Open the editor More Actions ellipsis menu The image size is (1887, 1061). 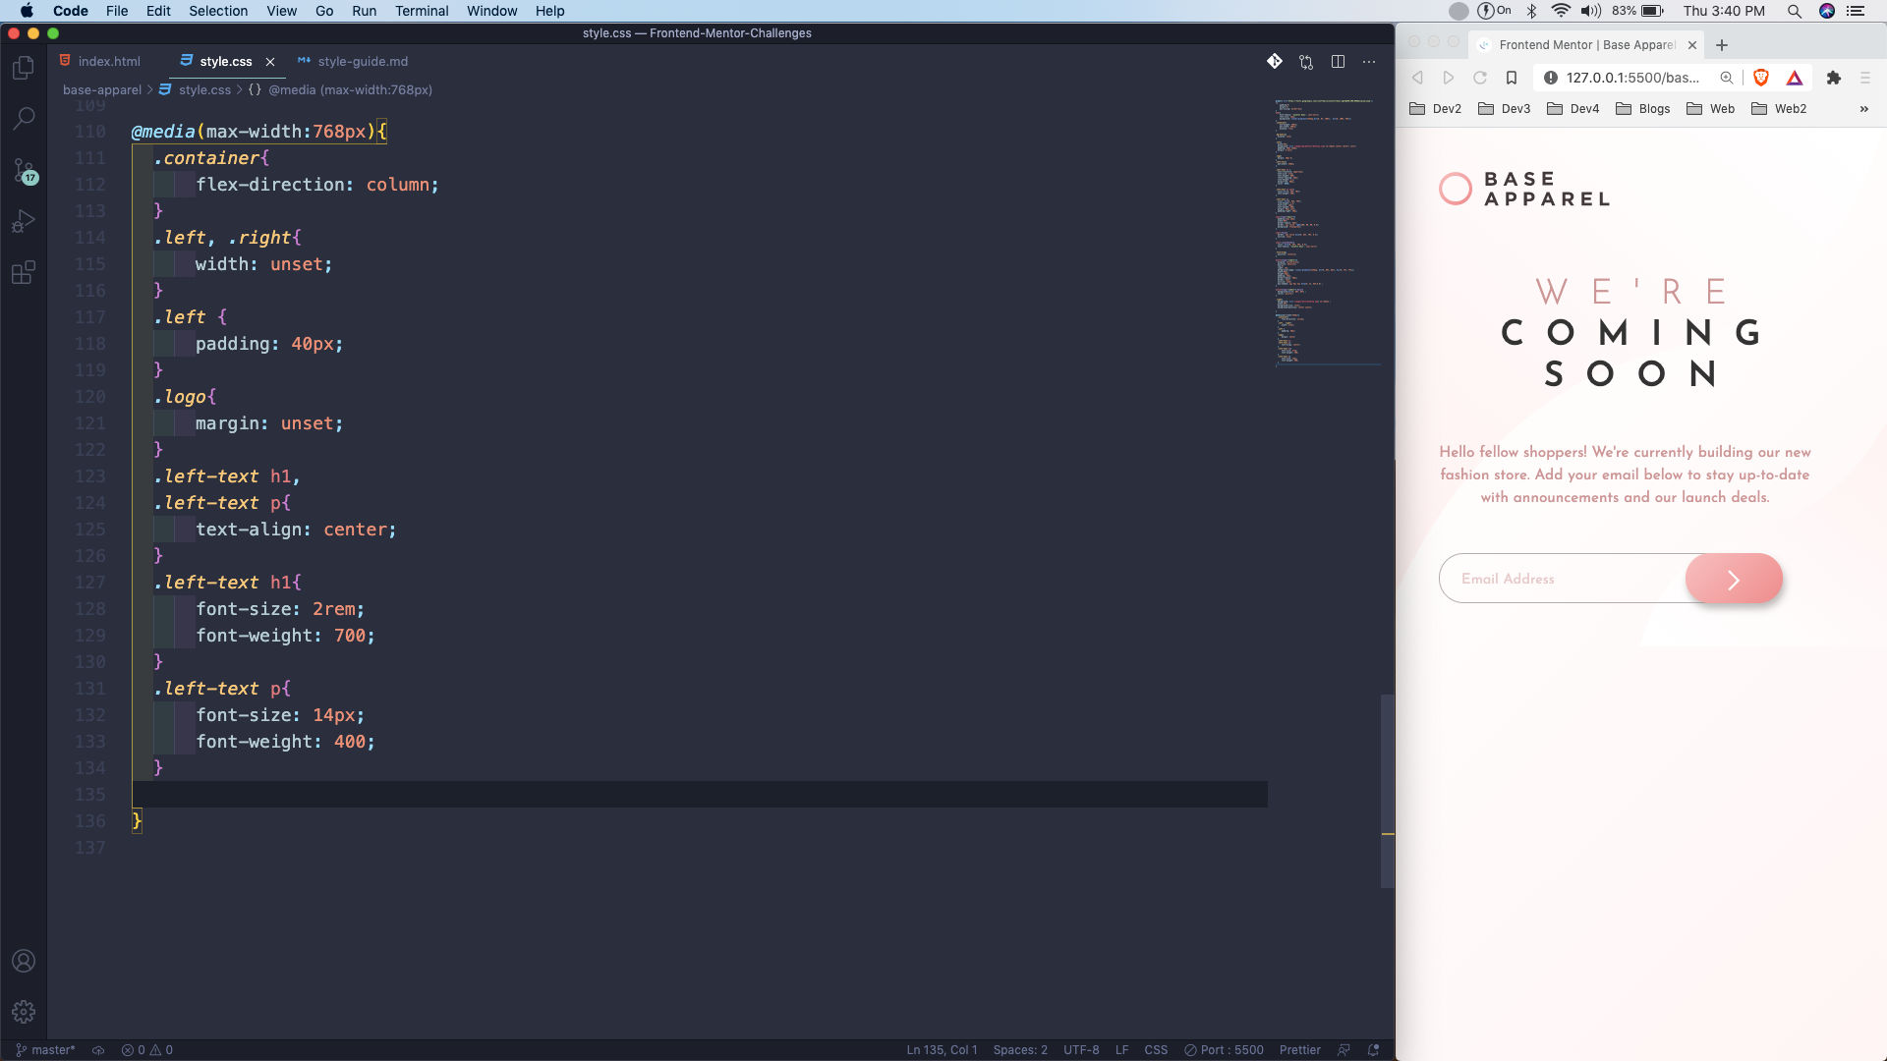pos(1369,61)
